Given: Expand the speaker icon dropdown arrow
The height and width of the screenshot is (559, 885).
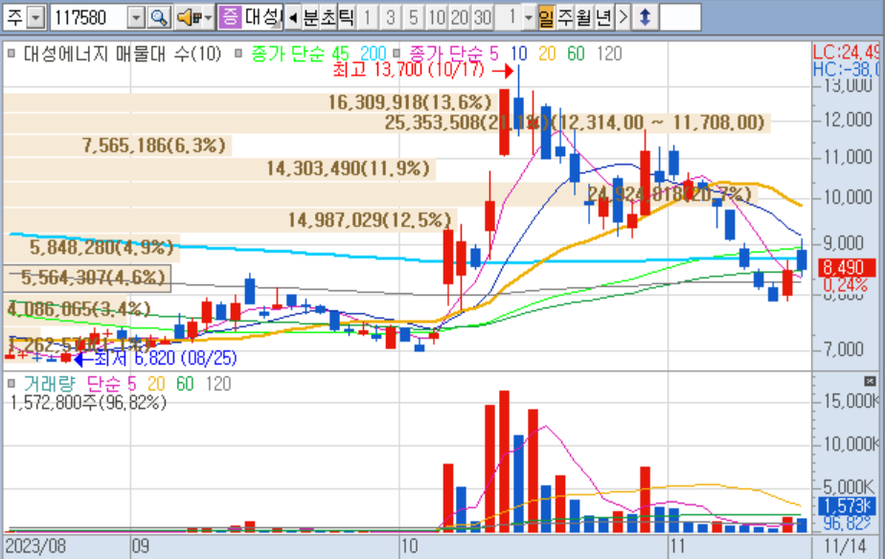Looking at the screenshot, I should (x=208, y=18).
